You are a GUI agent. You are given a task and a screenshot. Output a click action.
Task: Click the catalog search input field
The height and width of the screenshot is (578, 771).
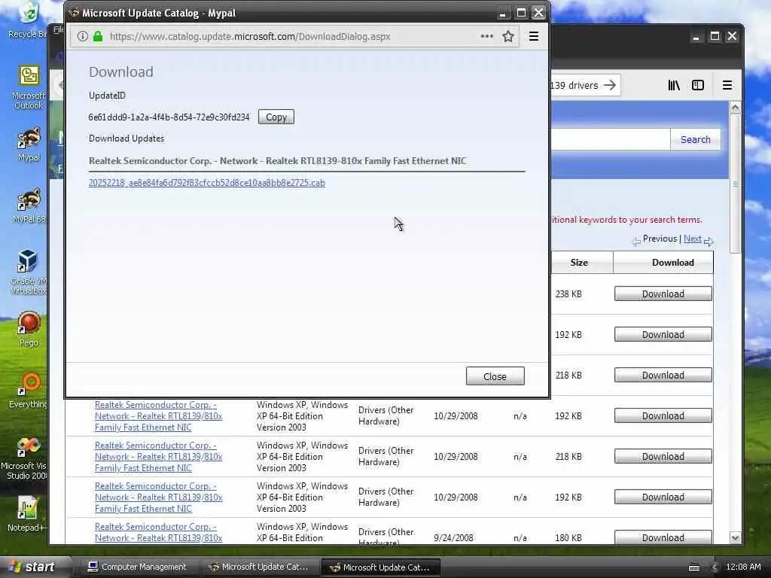610,139
